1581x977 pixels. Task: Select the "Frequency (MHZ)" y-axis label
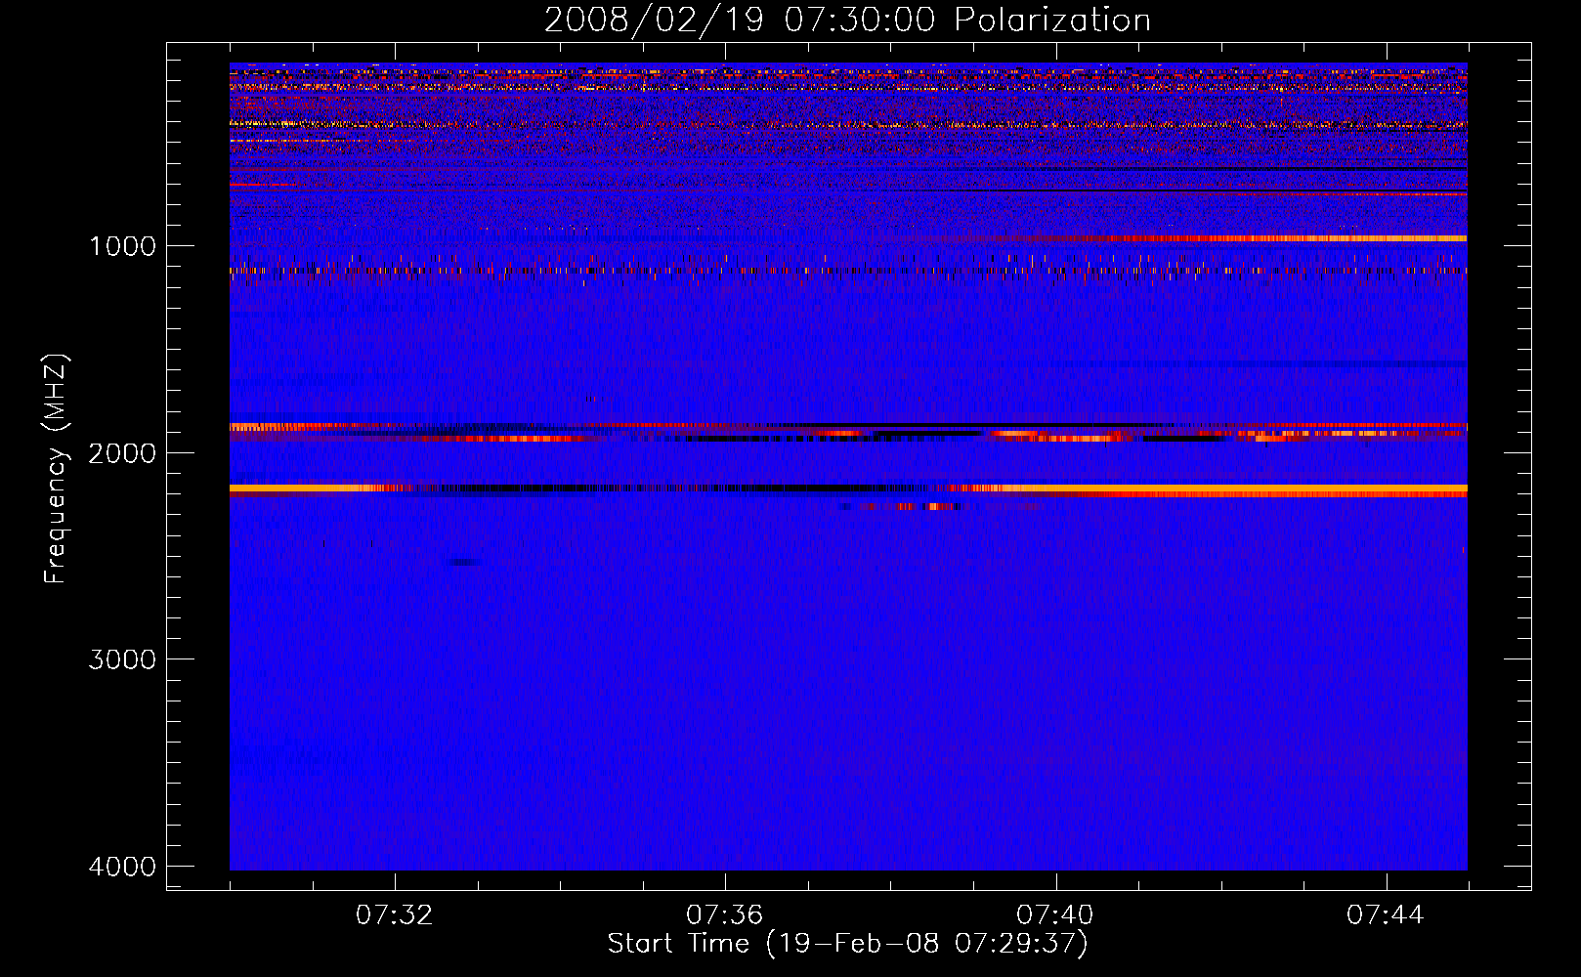(x=56, y=469)
